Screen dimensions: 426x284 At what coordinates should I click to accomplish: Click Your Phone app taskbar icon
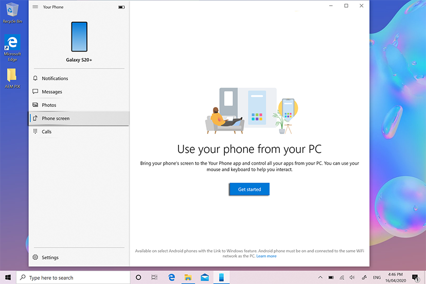221,277
